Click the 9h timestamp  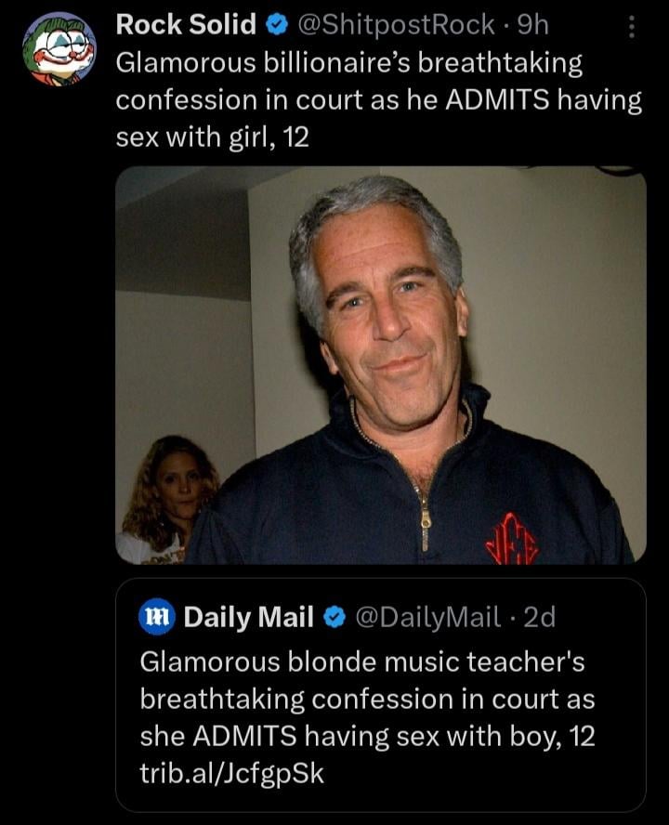[532, 26]
